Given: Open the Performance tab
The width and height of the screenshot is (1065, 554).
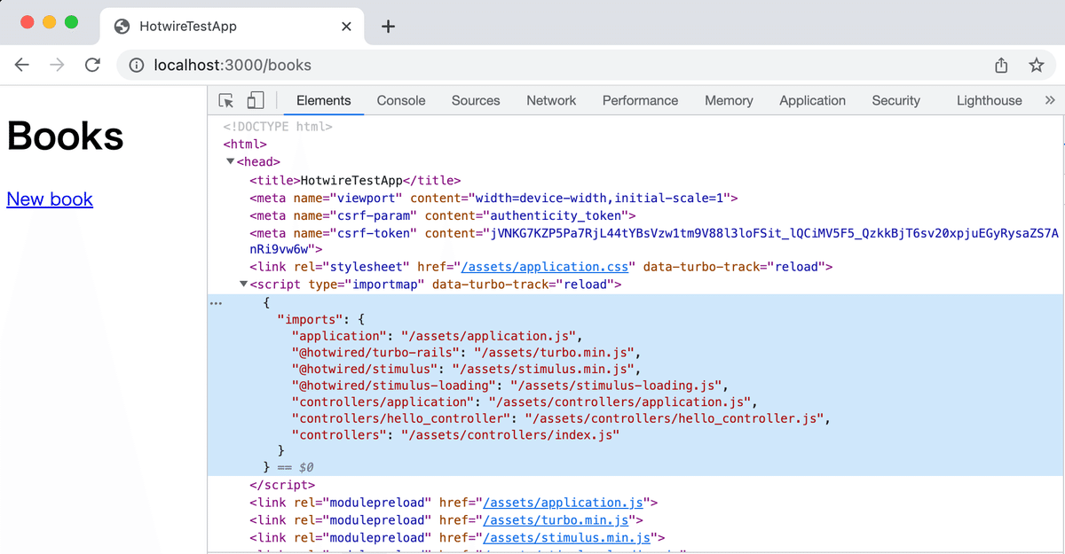Looking at the screenshot, I should [640, 100].
